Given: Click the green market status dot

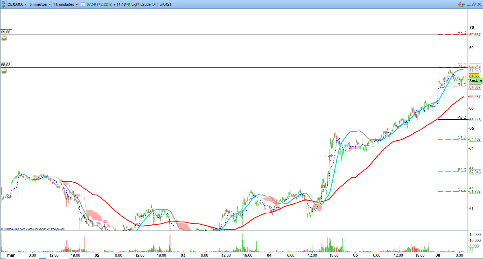Looking at the screenshot, I should (x=129, y=4).
